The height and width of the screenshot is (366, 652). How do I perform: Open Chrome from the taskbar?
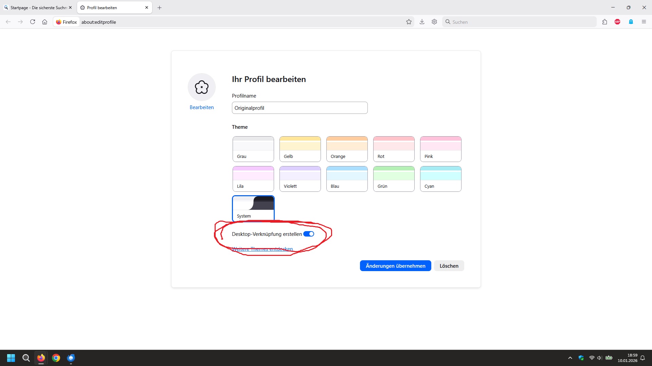[x=56, y=358]
